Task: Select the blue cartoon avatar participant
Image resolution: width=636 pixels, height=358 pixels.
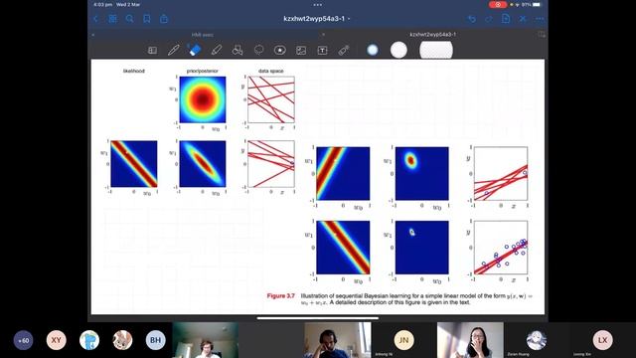Action: [89, 340]
